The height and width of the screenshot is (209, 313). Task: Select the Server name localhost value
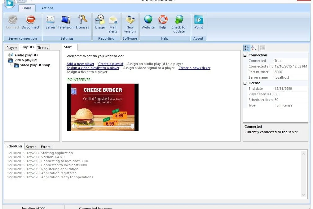[x=282, y=78]
